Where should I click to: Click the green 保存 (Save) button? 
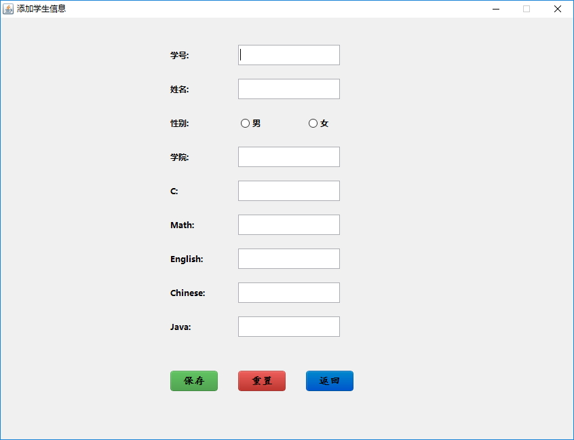point(193,381)
